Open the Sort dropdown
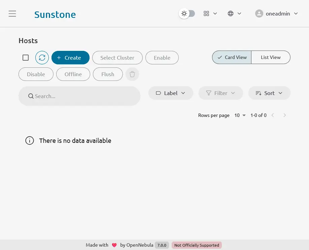309x250 pixels. point(269,93)
